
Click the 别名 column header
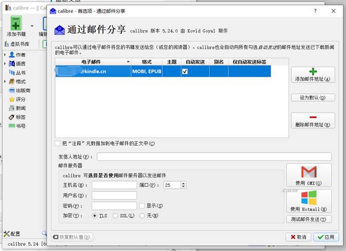[x=219, y=62]
